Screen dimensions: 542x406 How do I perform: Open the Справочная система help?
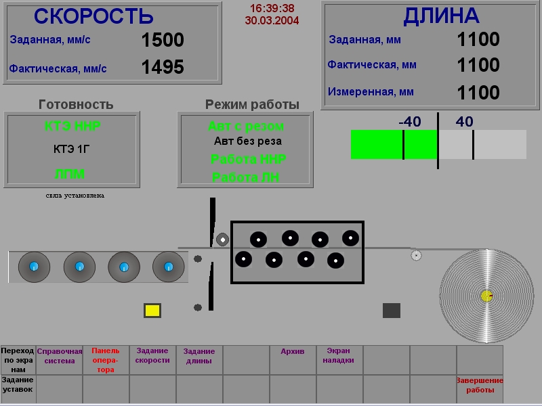point(60,355)
